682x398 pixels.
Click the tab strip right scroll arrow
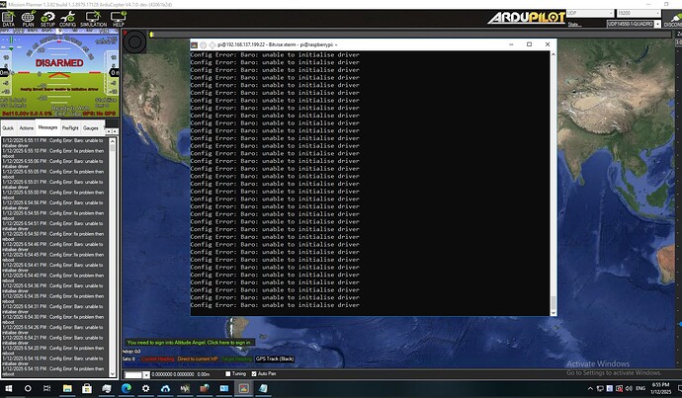[116, 130]
